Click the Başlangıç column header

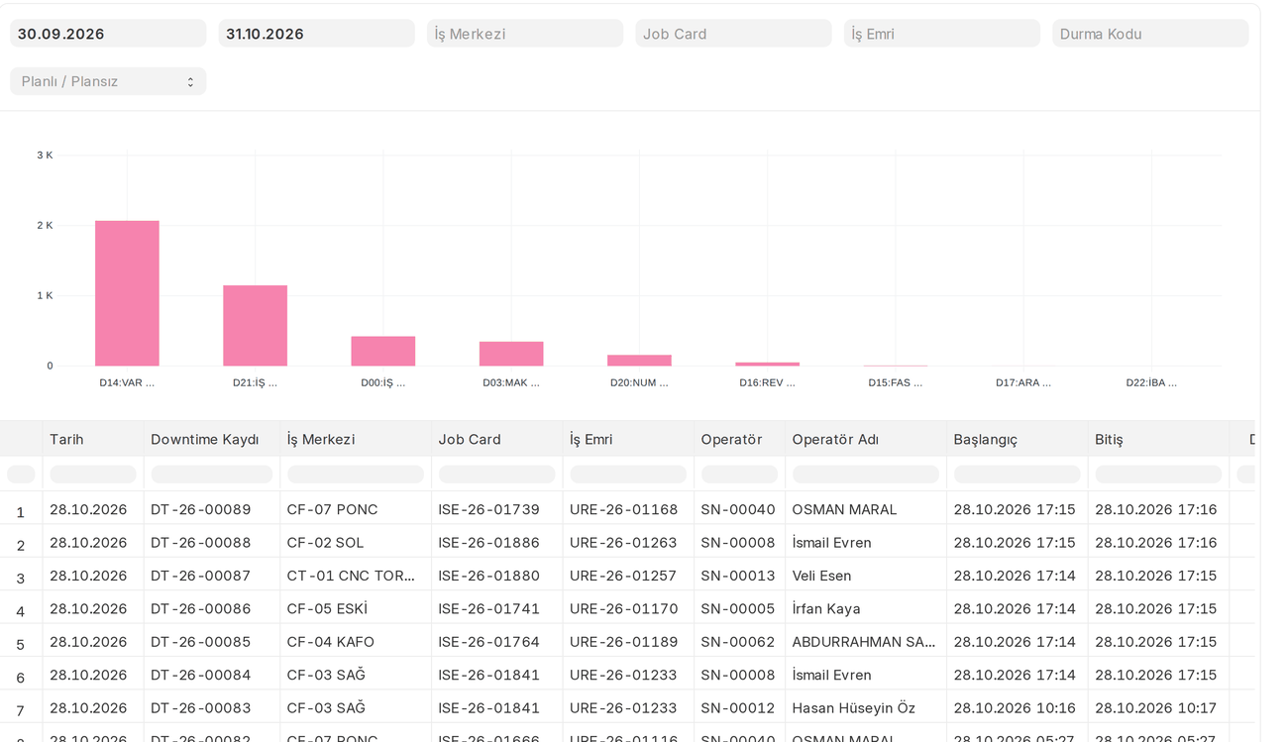click(985, 439)
